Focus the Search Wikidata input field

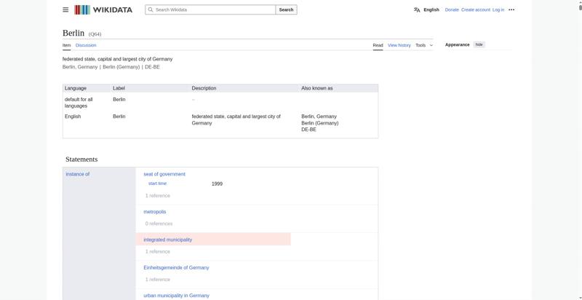(210, 9)
